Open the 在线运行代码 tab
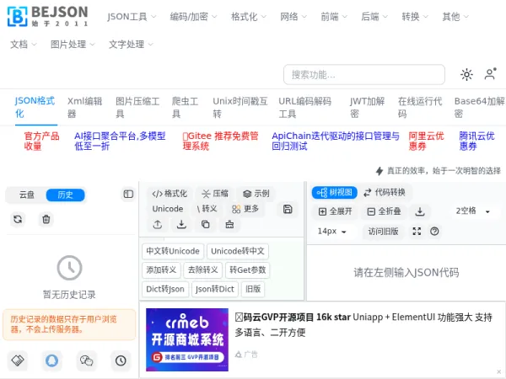506x379 pixels. point(420,107)
